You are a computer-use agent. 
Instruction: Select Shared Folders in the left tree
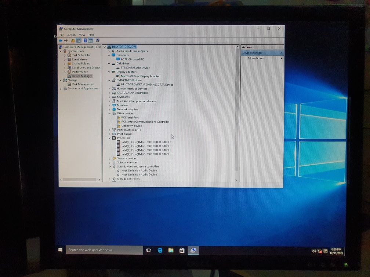(81, 64)
